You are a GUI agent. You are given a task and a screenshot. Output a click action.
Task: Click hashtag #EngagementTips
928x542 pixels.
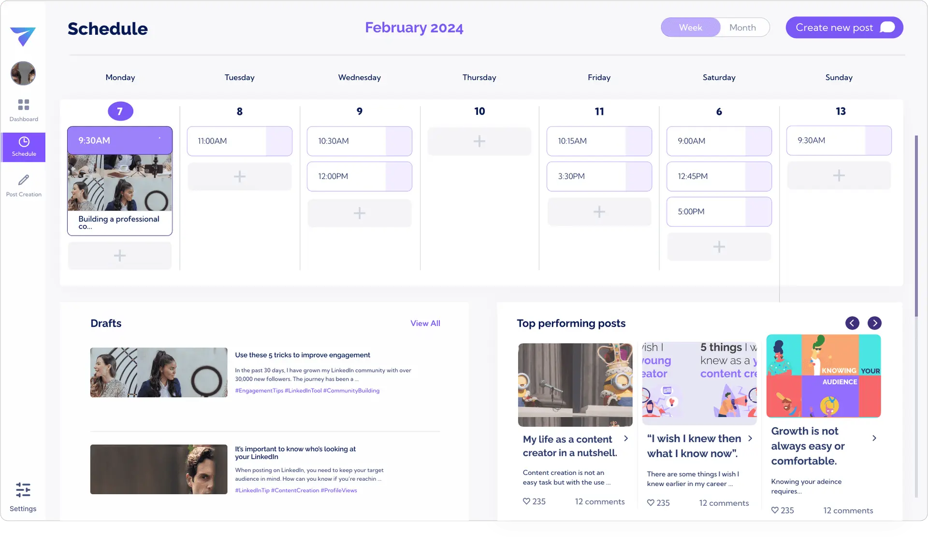(259, 390)
